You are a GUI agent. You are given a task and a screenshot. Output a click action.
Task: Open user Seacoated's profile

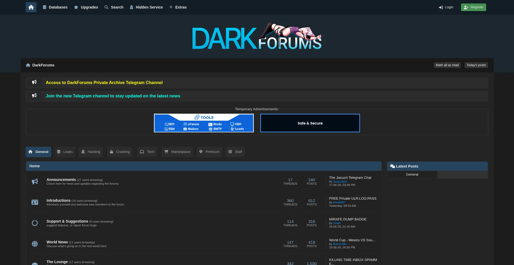coord(340,181)
